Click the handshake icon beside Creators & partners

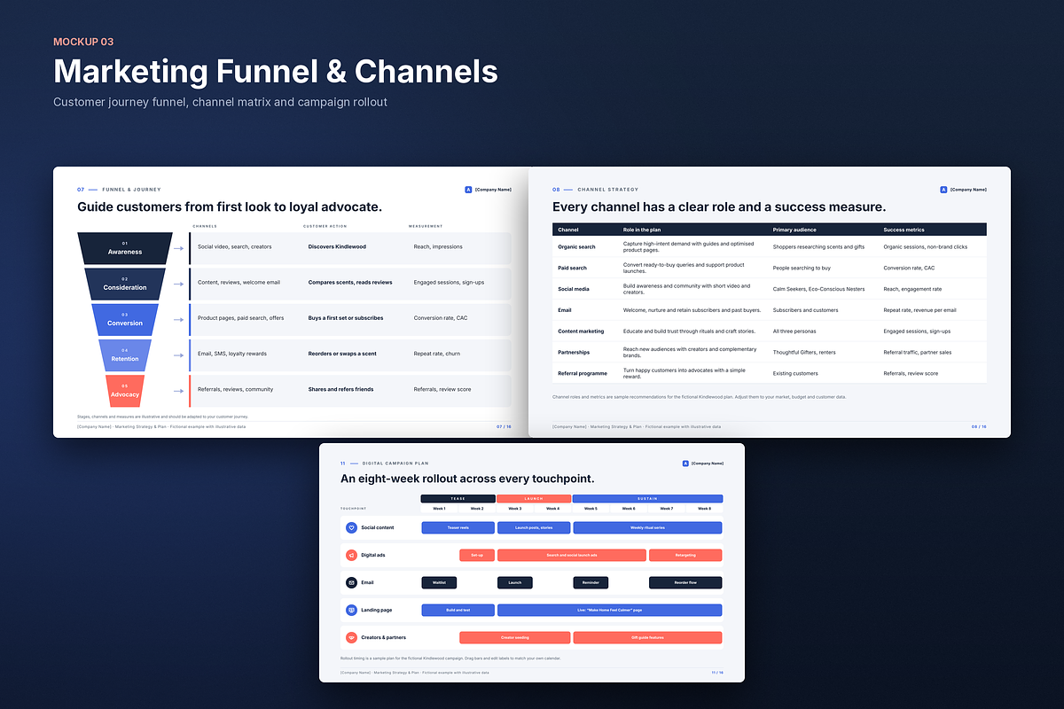point(351,637)
